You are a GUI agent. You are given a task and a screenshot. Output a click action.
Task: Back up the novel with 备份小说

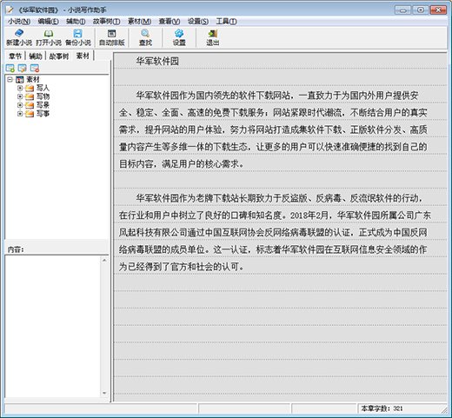[77, 37]
